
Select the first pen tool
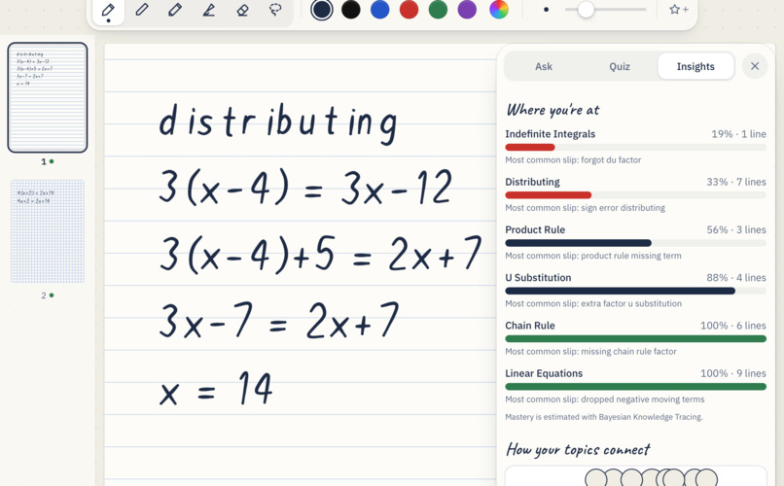[108, 10]
